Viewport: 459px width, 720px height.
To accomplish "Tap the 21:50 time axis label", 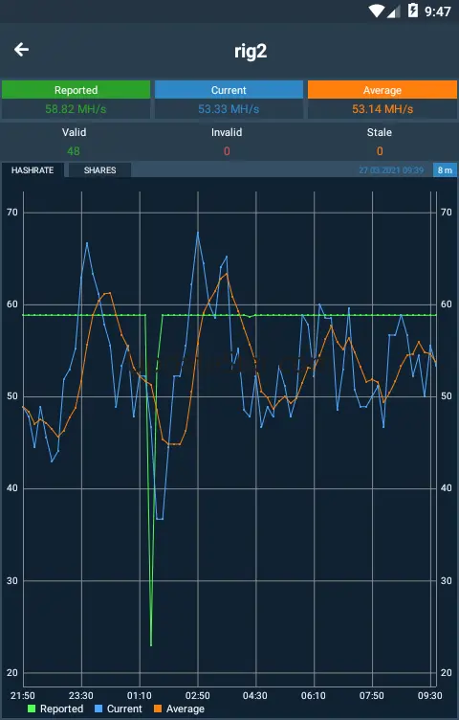I will (x=22, y=695).
